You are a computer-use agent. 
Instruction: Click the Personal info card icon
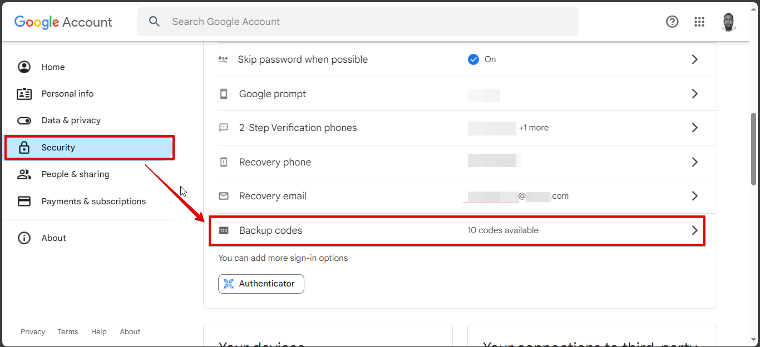pyautogui.click(x=24, y=94)
